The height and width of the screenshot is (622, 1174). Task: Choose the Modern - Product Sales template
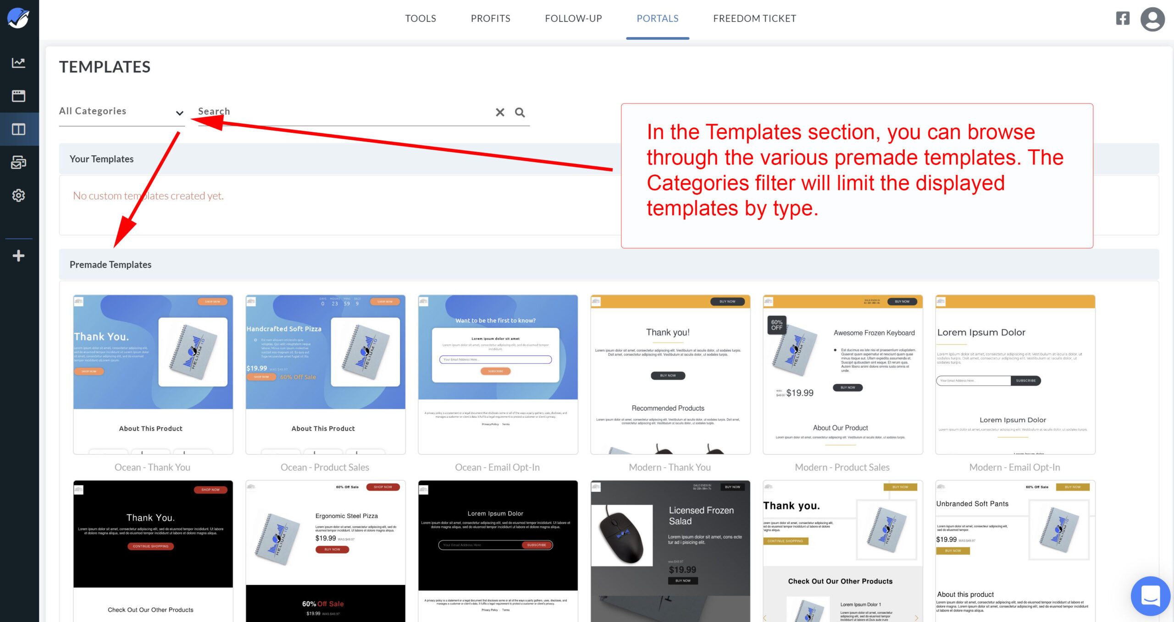tap(842, 375)
